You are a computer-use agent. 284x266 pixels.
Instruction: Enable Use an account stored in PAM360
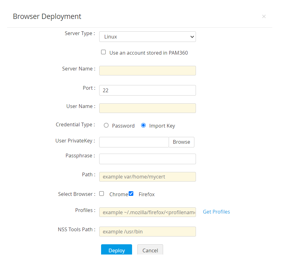click(104, 52)
